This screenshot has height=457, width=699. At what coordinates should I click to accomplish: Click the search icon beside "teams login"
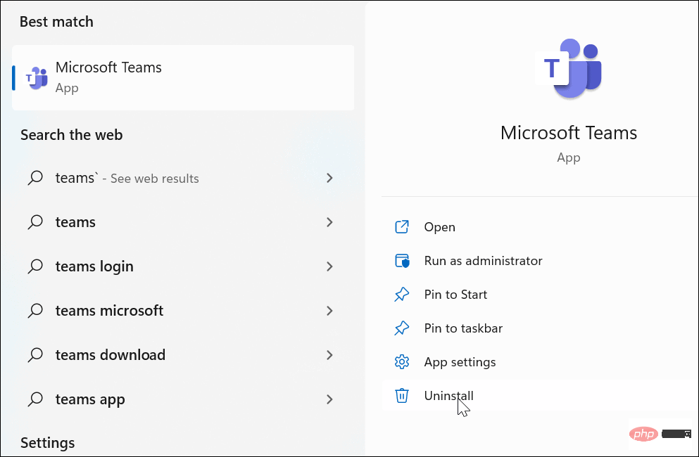pos(35,266)
